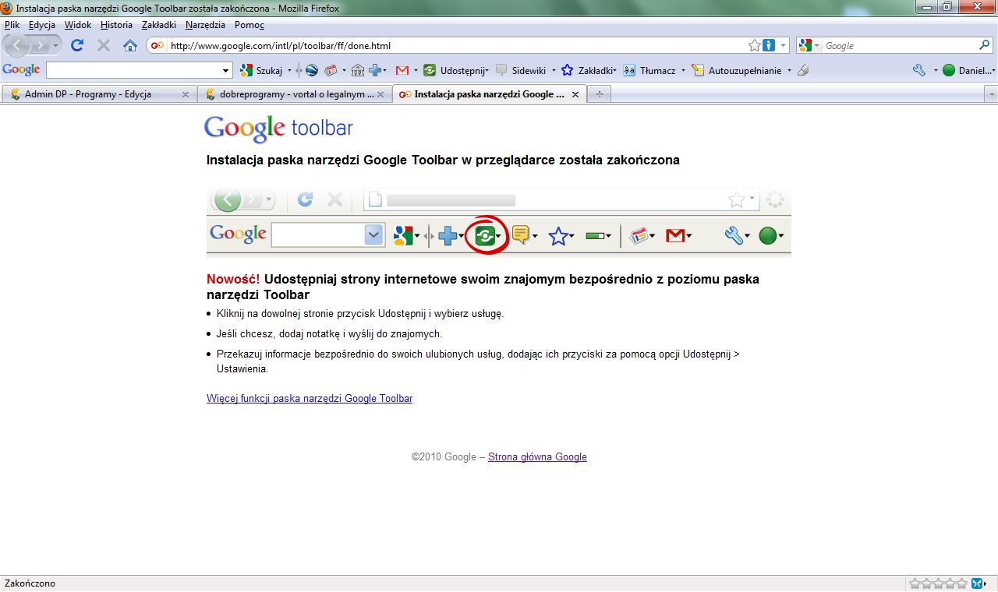Click the Gmail envelope toolbar icon

coord(402,70)
